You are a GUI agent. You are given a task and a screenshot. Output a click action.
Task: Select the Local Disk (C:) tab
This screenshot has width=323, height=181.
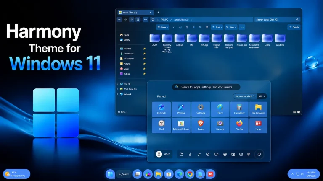coord(135,13)
